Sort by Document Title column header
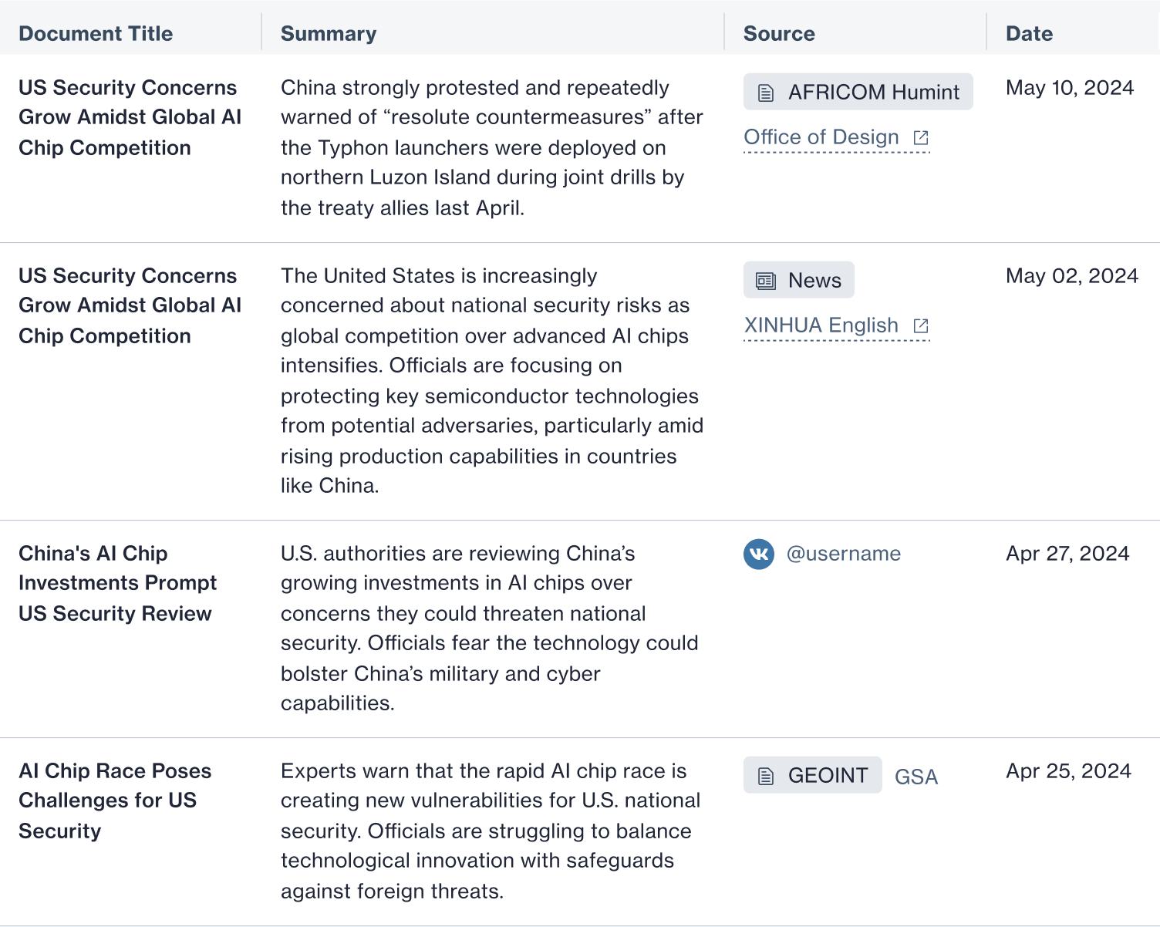The image size is (1160, 927). coord(96,34)
